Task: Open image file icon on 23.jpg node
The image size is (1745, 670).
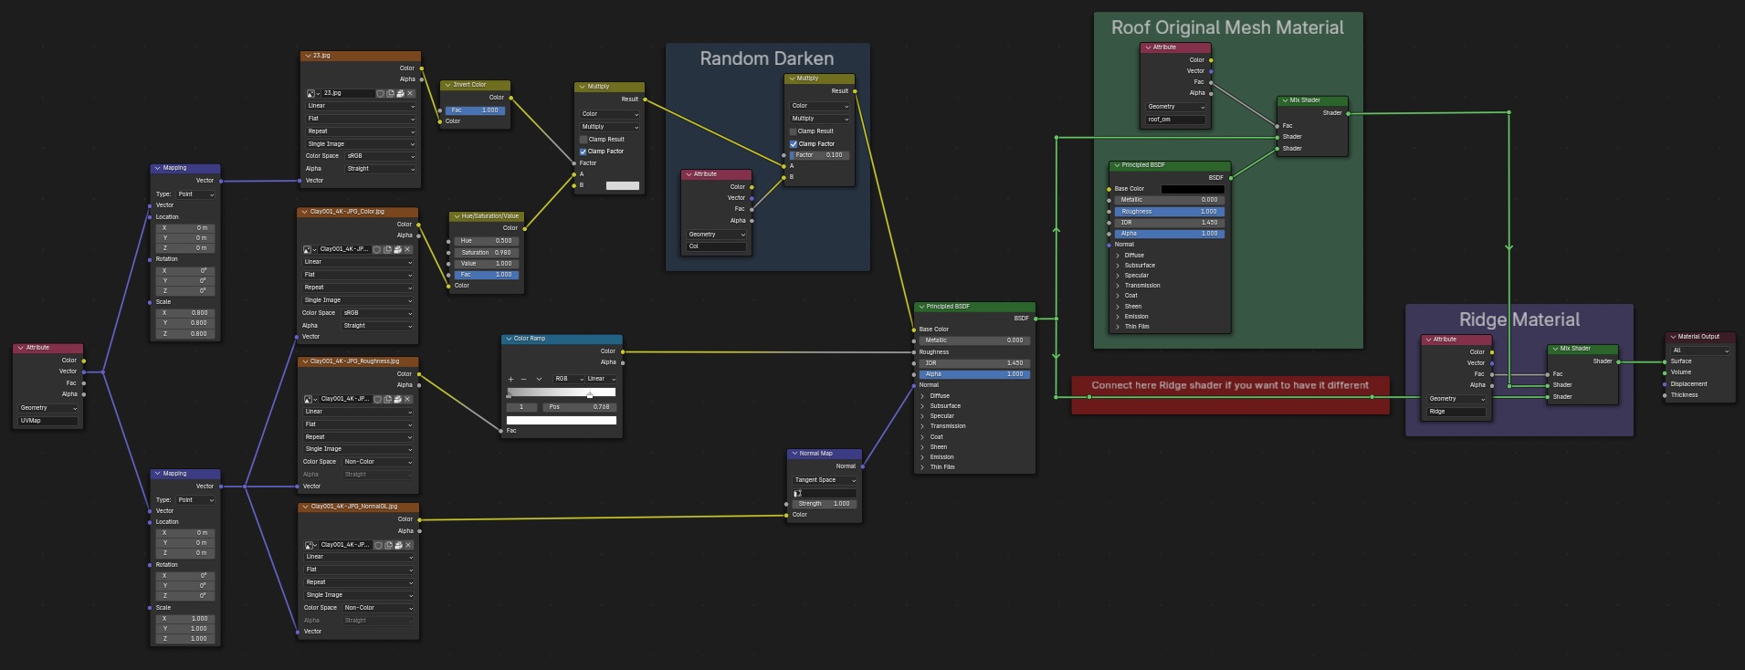Action: (400, 93)
